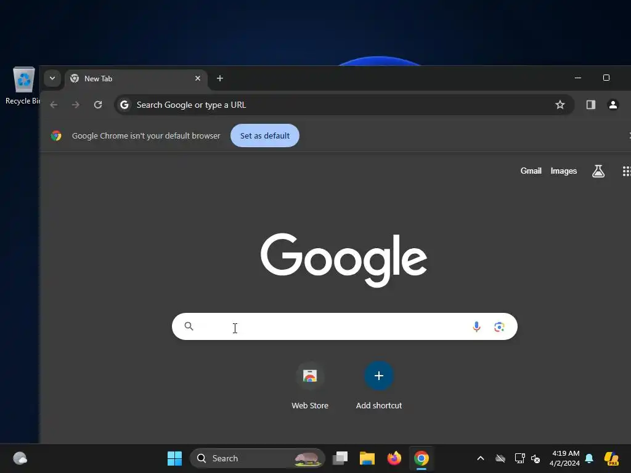Viewport: 631px width, 473px height.
Task: Click inside the Google search box
Action: pyautogui.click(x=344, y=326)
